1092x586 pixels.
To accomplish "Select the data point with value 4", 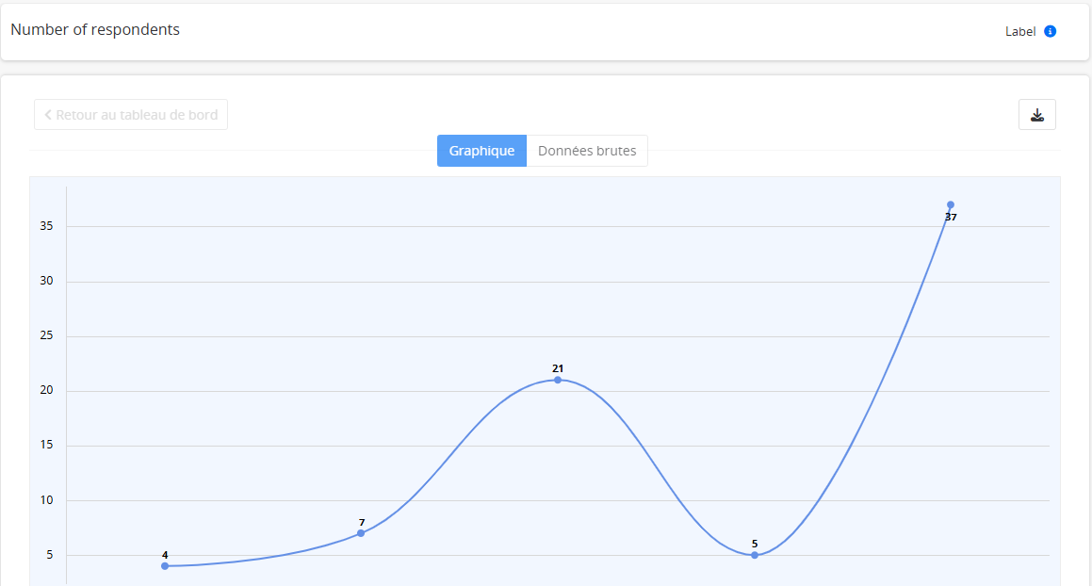I will [x=165, y=566].
